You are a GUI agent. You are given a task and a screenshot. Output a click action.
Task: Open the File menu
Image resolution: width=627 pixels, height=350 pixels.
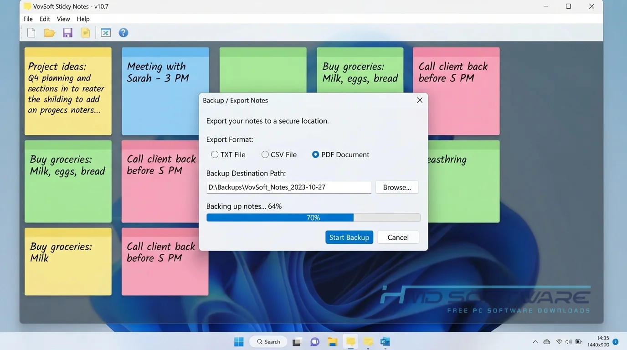[28, 19]
